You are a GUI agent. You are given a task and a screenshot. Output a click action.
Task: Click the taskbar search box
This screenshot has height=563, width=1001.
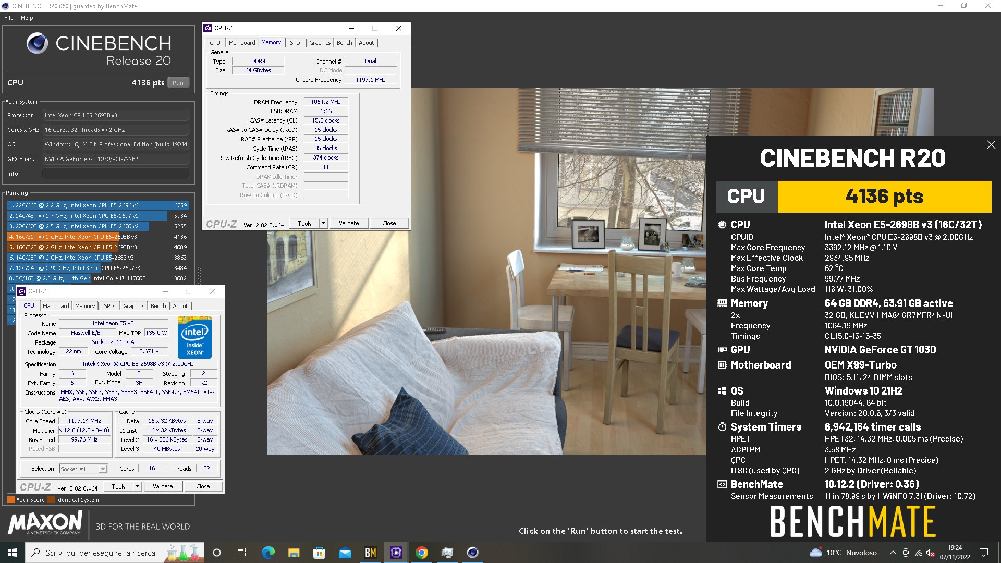coord(115,553)
